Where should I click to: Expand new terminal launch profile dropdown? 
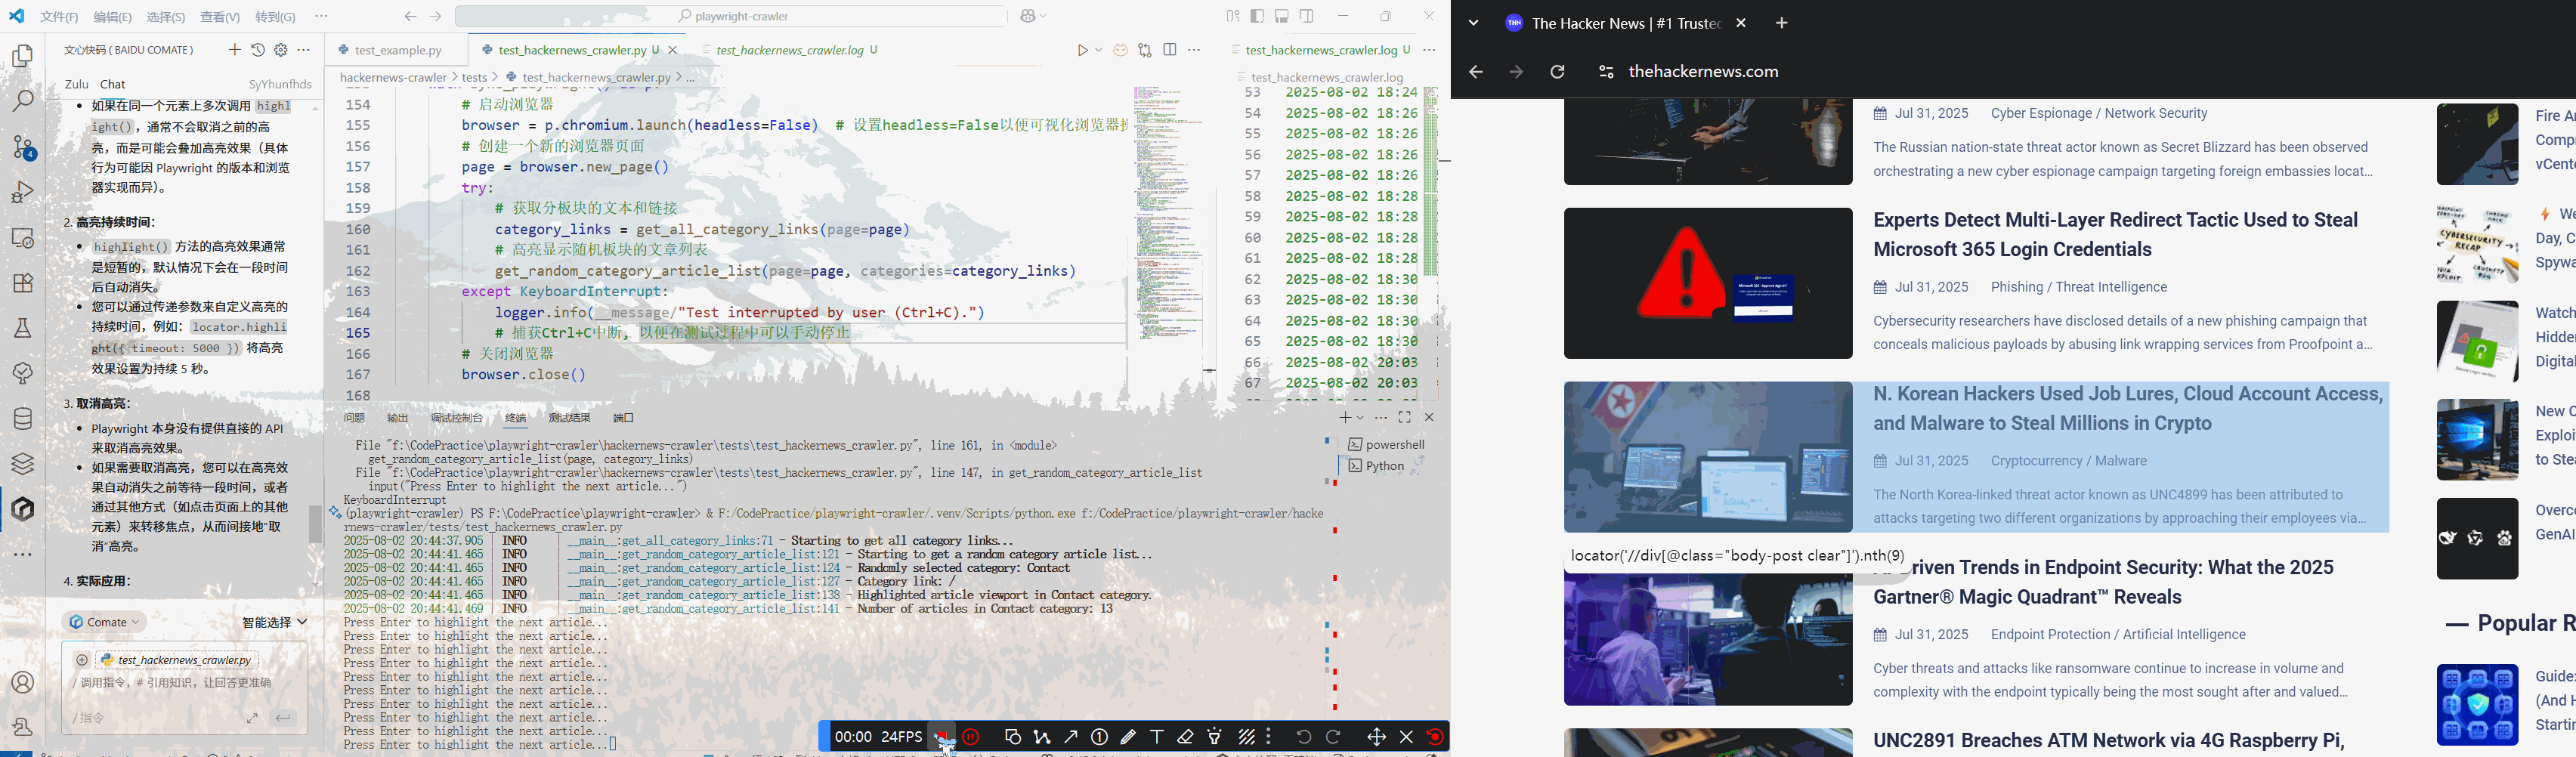pos(1361,417)
